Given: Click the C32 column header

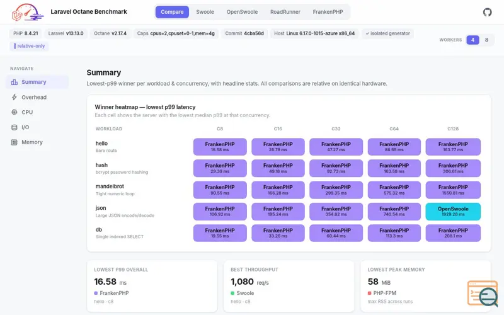Looking at the screenshot, I should click(336, 129).
